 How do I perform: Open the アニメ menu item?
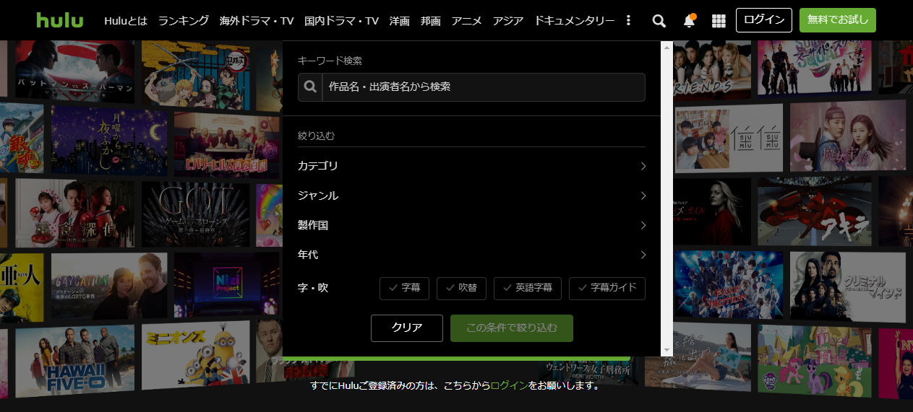pos(466,21)
